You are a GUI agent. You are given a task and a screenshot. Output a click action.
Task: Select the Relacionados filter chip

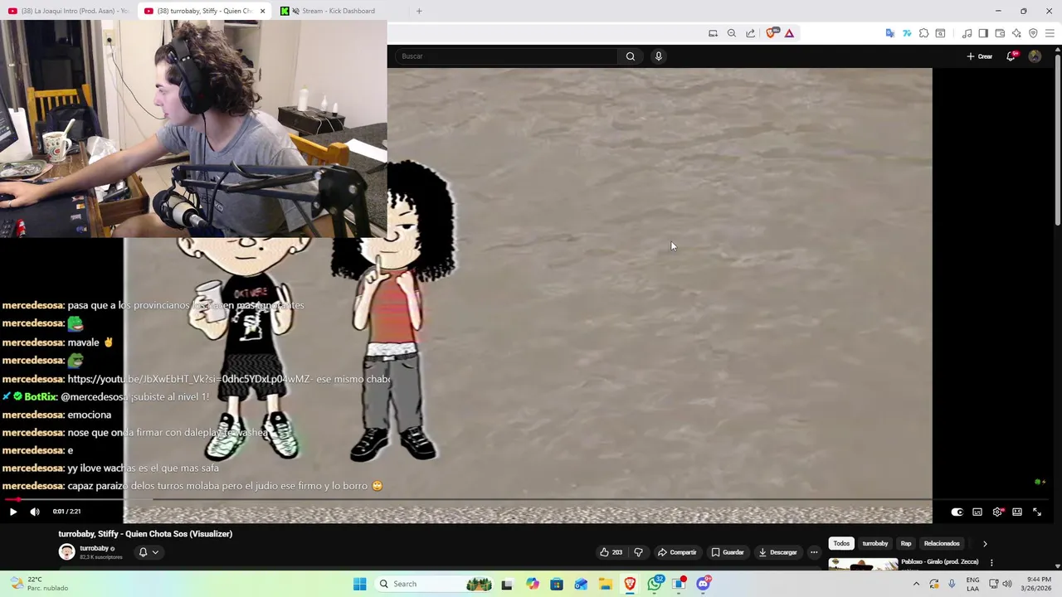pos(942,544)
